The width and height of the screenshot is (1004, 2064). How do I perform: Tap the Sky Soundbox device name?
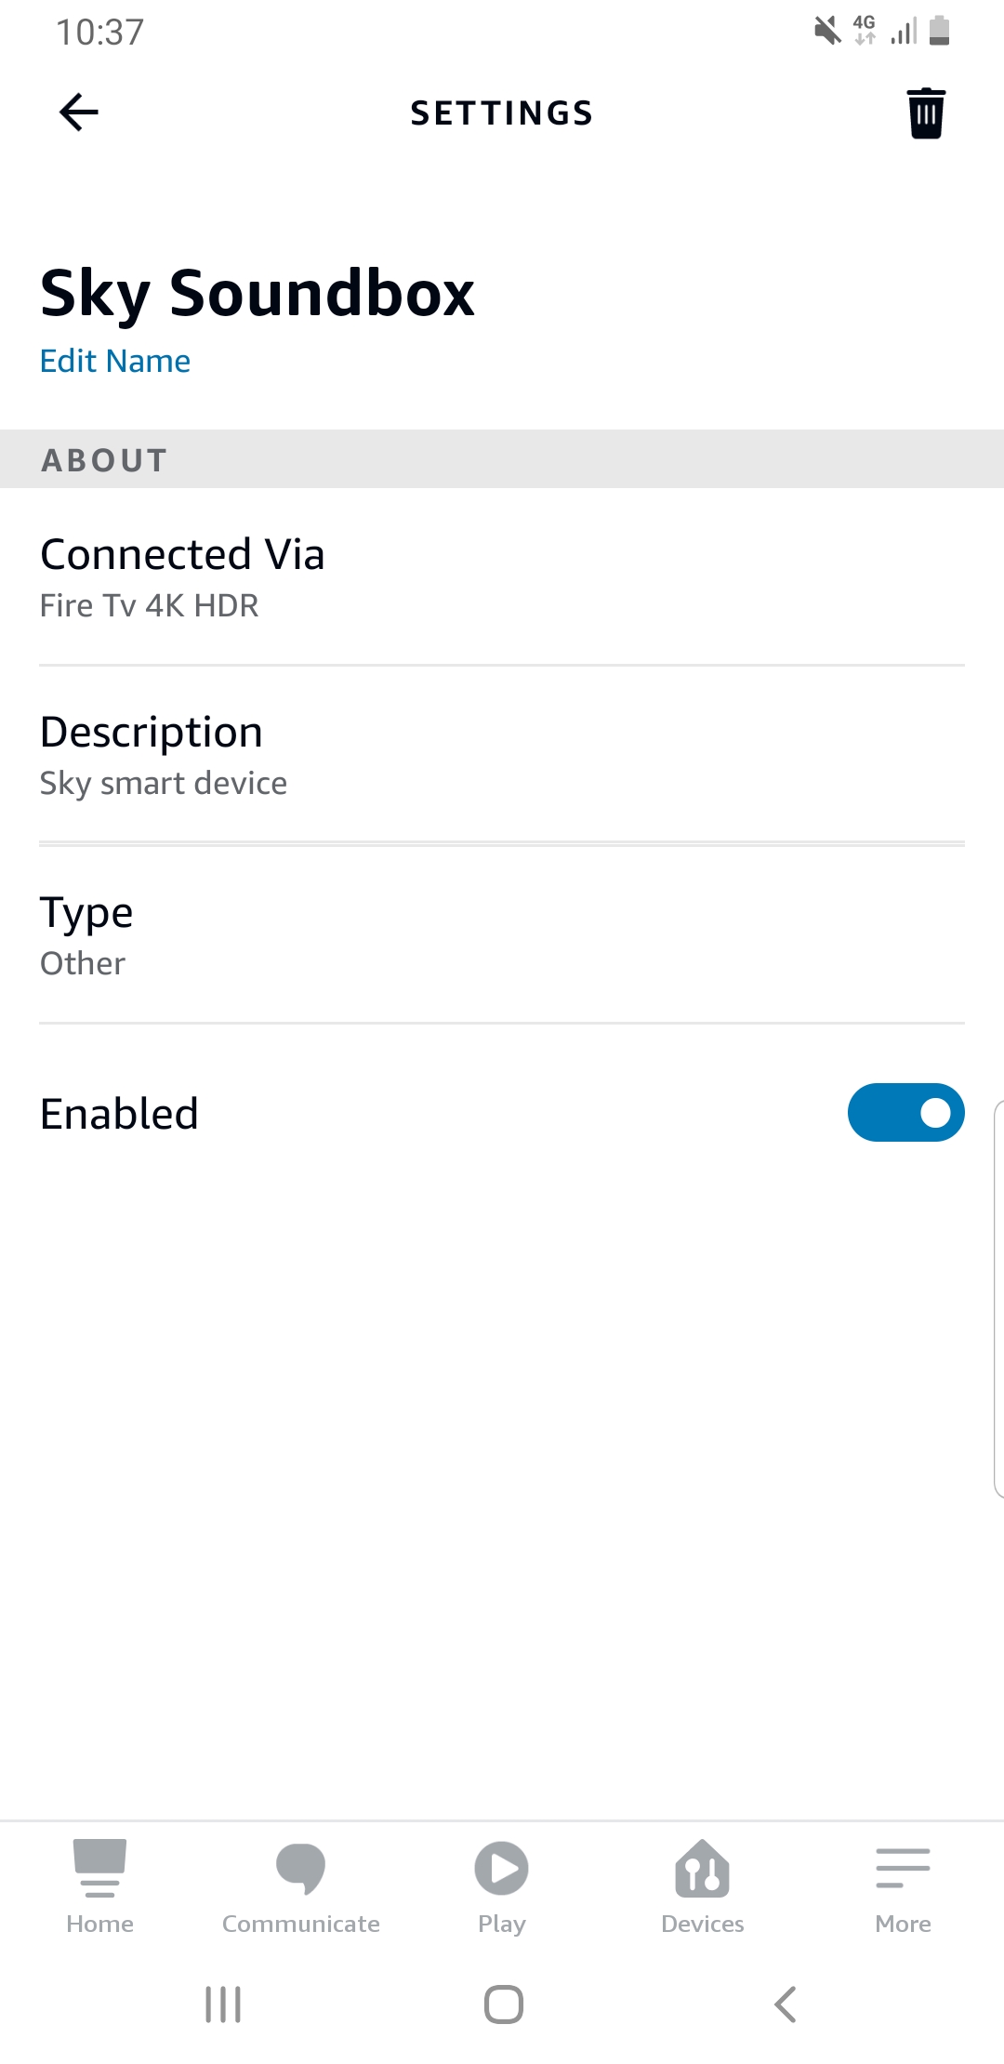pos(258,293)
